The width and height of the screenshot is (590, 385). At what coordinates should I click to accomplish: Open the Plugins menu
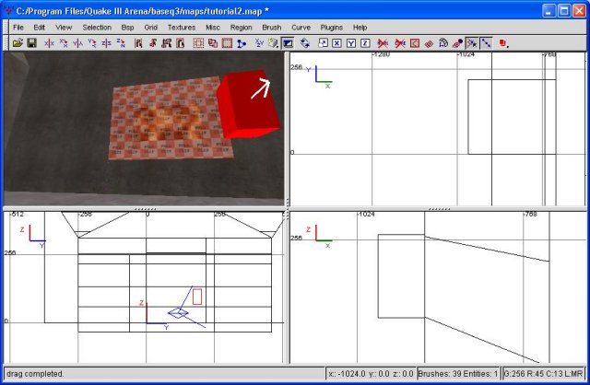coord(332,27)
